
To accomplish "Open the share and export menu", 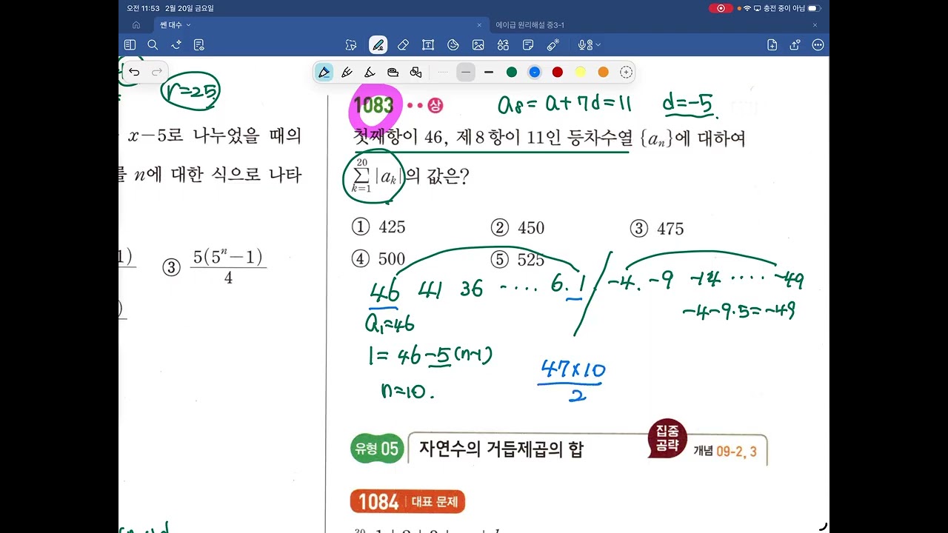I will pyautogui.click(x=795, y=45).
